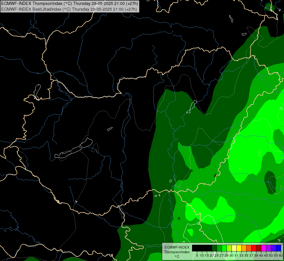Click the yellow-green 29-30 legend swatch
284x261 pixels.
pyautogui.click(x=229, y=248)
